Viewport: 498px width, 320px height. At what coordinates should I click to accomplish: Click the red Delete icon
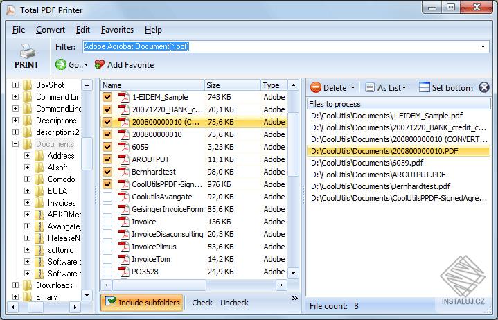[315, 87]
